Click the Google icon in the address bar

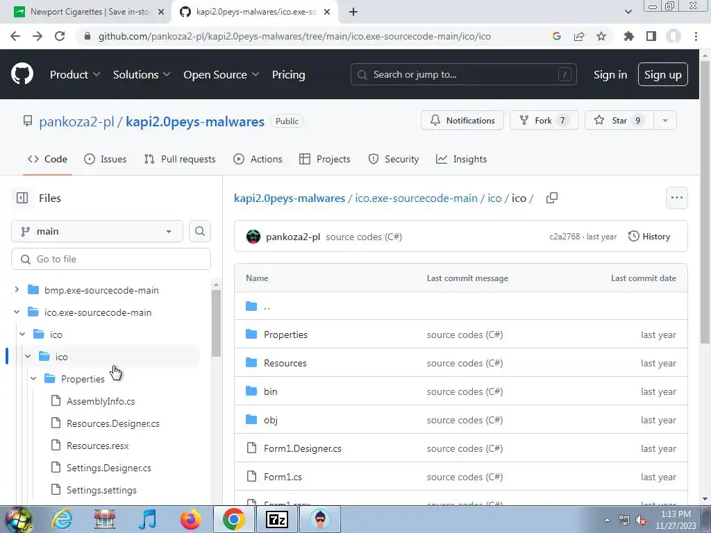click(557, 36)
